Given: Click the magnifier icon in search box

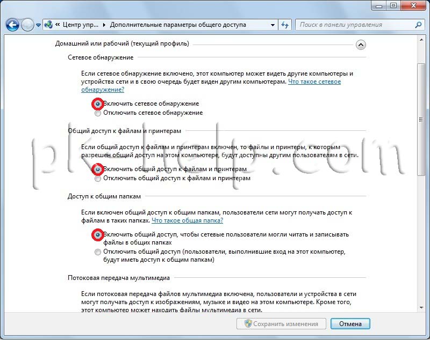Looking at the screenshot, I should tap(418, 25).
